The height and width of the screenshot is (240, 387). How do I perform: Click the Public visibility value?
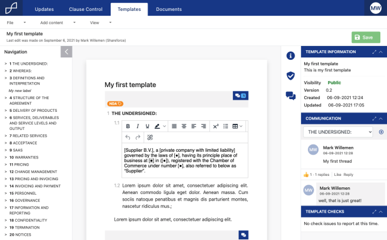point(334,83)
